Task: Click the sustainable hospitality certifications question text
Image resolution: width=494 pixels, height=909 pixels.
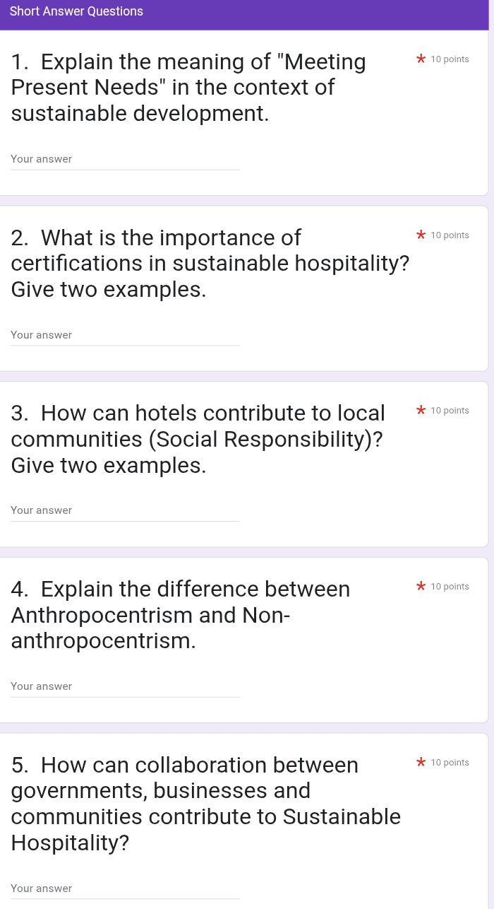Action: (210, 263)
